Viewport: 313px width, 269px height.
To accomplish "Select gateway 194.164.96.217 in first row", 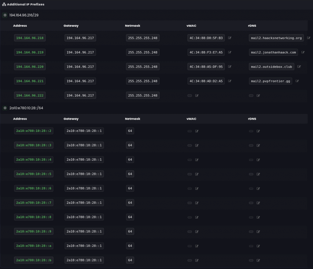I will [x=80, y=38].
